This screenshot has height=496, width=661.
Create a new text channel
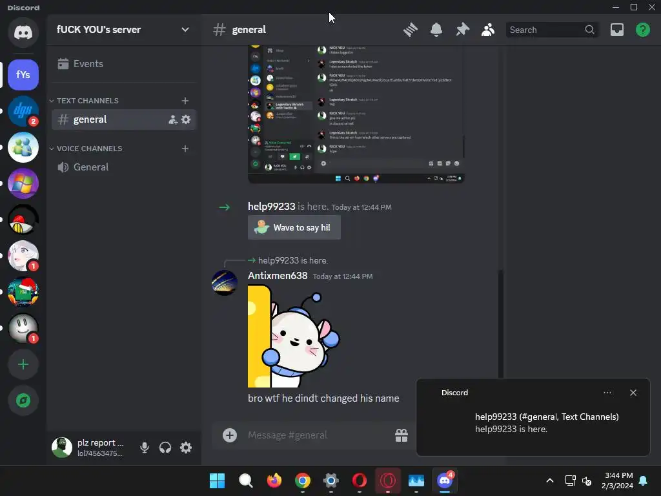tap(185, 101)
